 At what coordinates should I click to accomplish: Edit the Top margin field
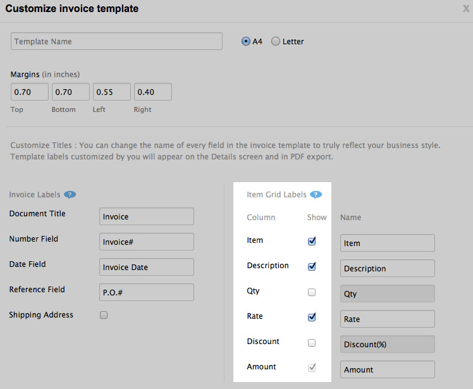tap(30, 92)
